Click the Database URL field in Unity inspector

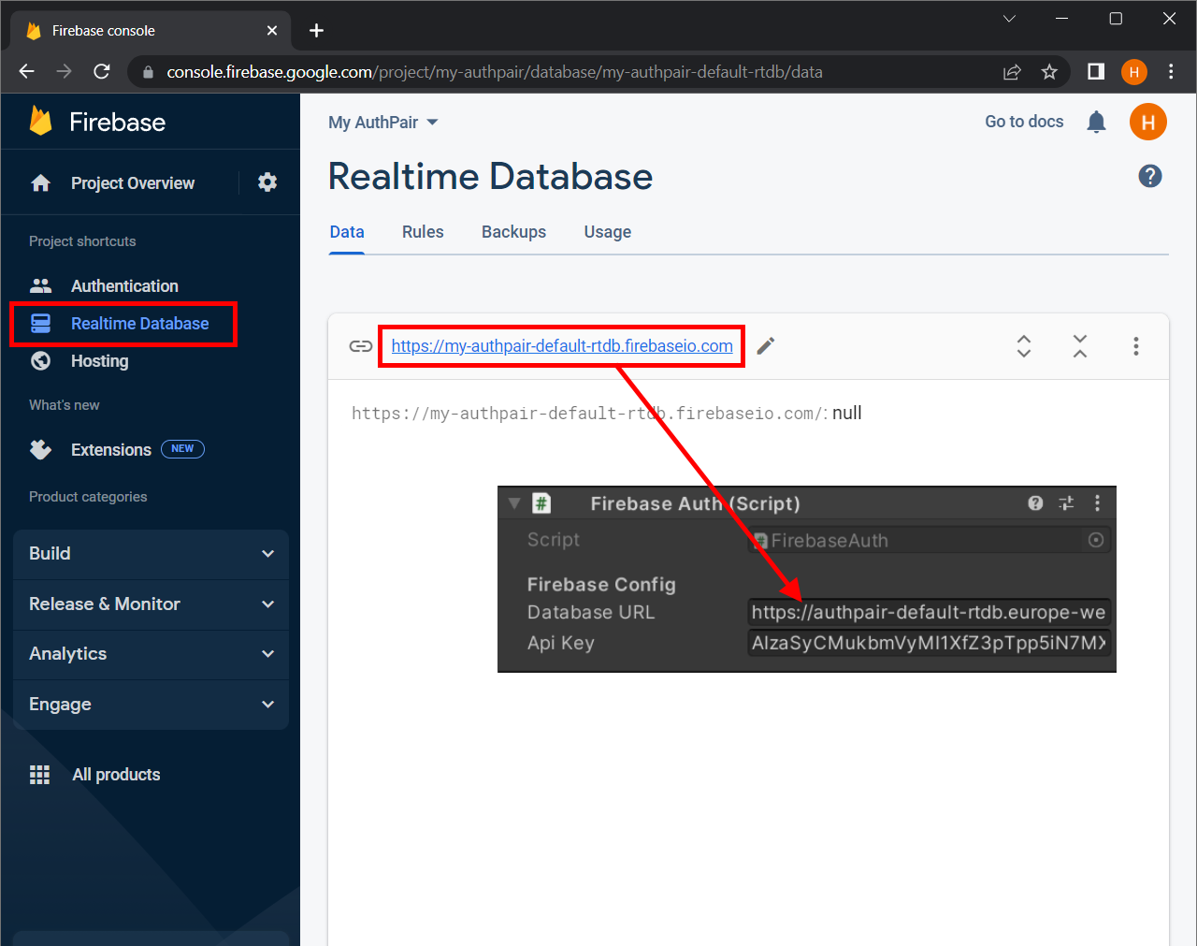[x=929, y=613]
